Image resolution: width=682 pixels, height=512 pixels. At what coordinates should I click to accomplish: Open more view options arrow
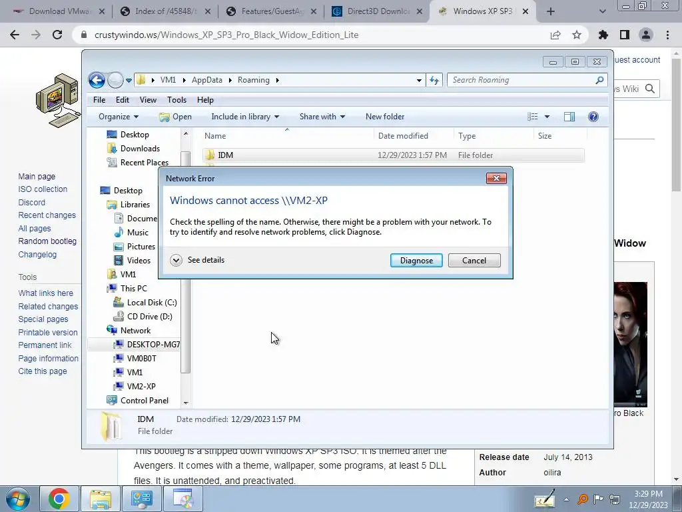(x=547, y=117)
